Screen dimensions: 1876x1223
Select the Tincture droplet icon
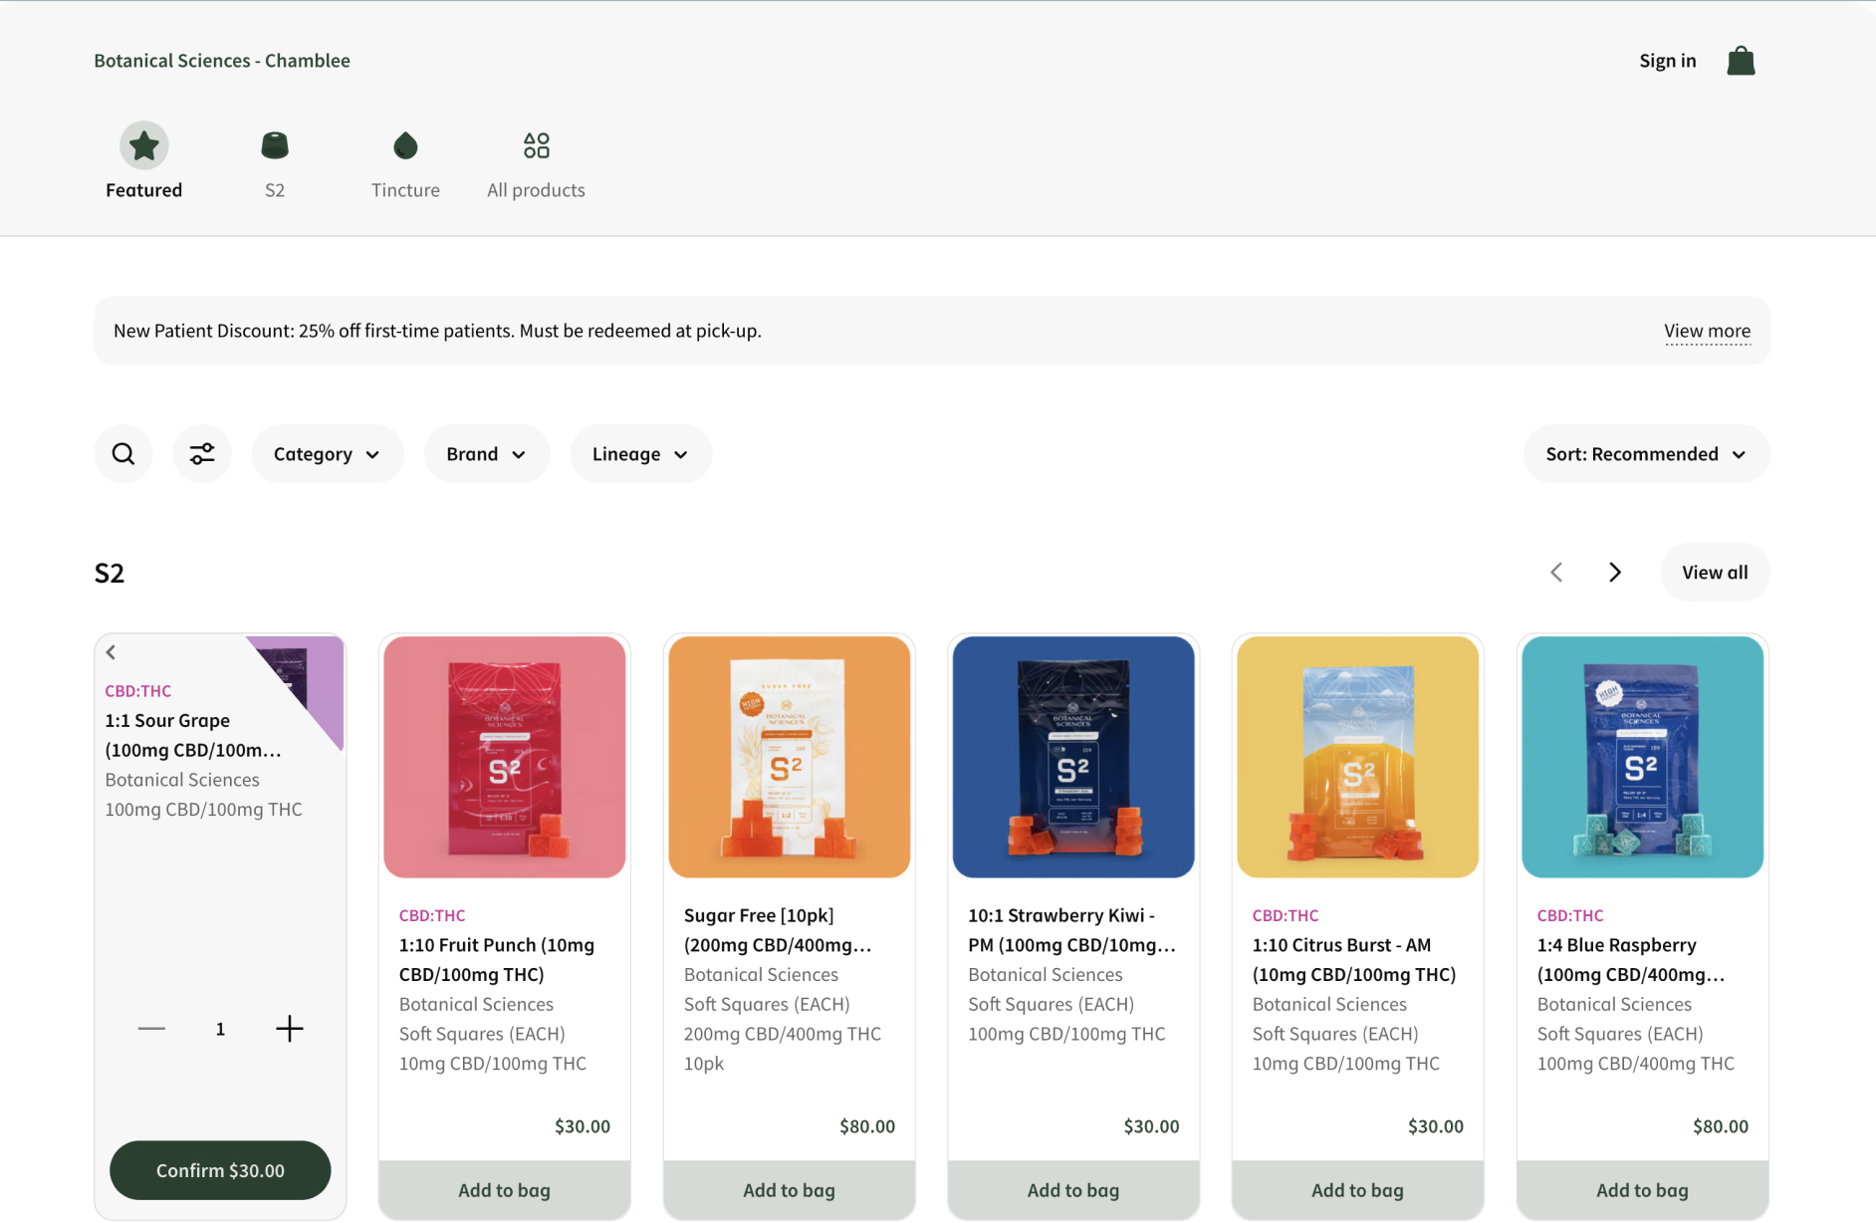[x=405, y=145]
